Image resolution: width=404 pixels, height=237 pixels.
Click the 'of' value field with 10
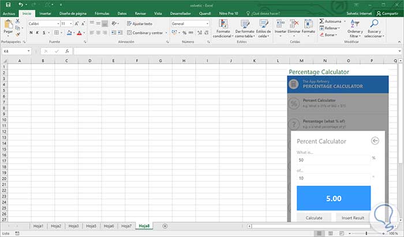(x=334, y=178)
